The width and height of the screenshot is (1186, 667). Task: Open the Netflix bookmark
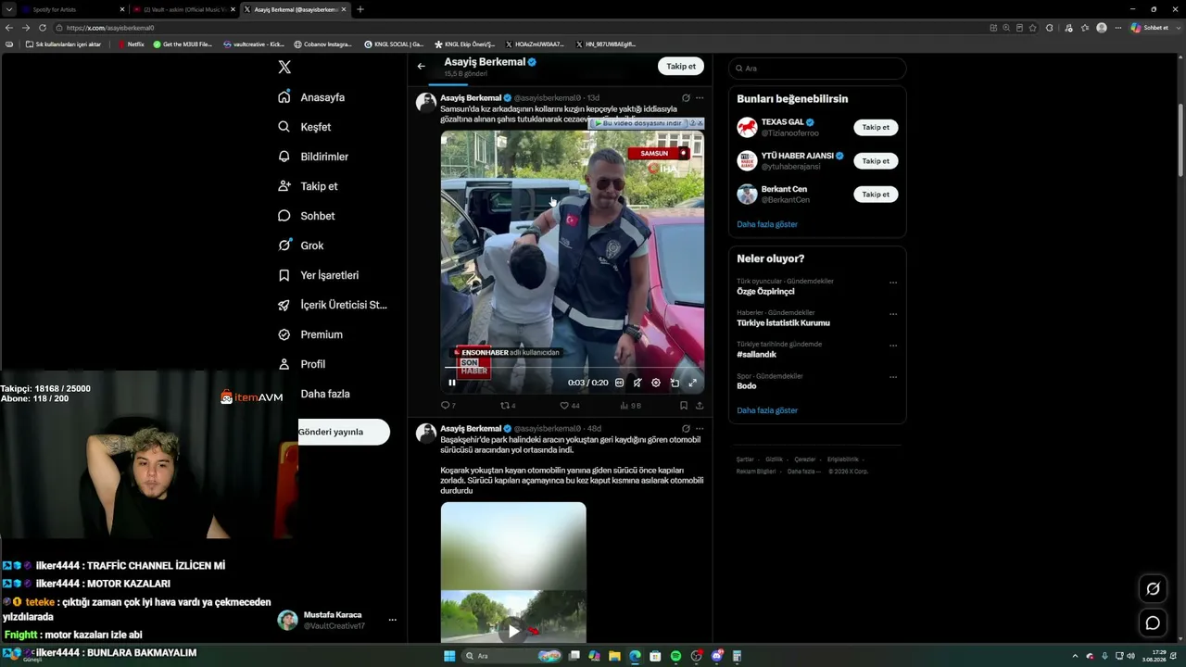pyautogui.click(x=131, y=44)
